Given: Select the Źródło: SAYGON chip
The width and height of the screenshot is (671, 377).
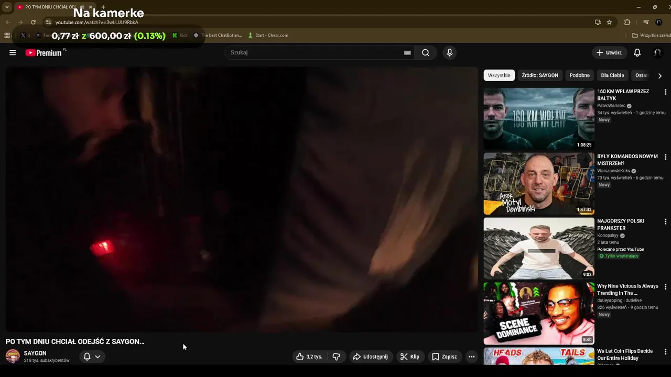Looking at the screenshot, I should [x=540, y=75].
